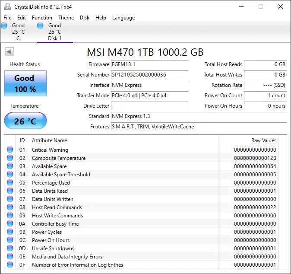The width and height of the screenshot is (291, 274).
Task: Click status orb for Data Units Read
Action: pyautogui.click(x=10, y=191)
